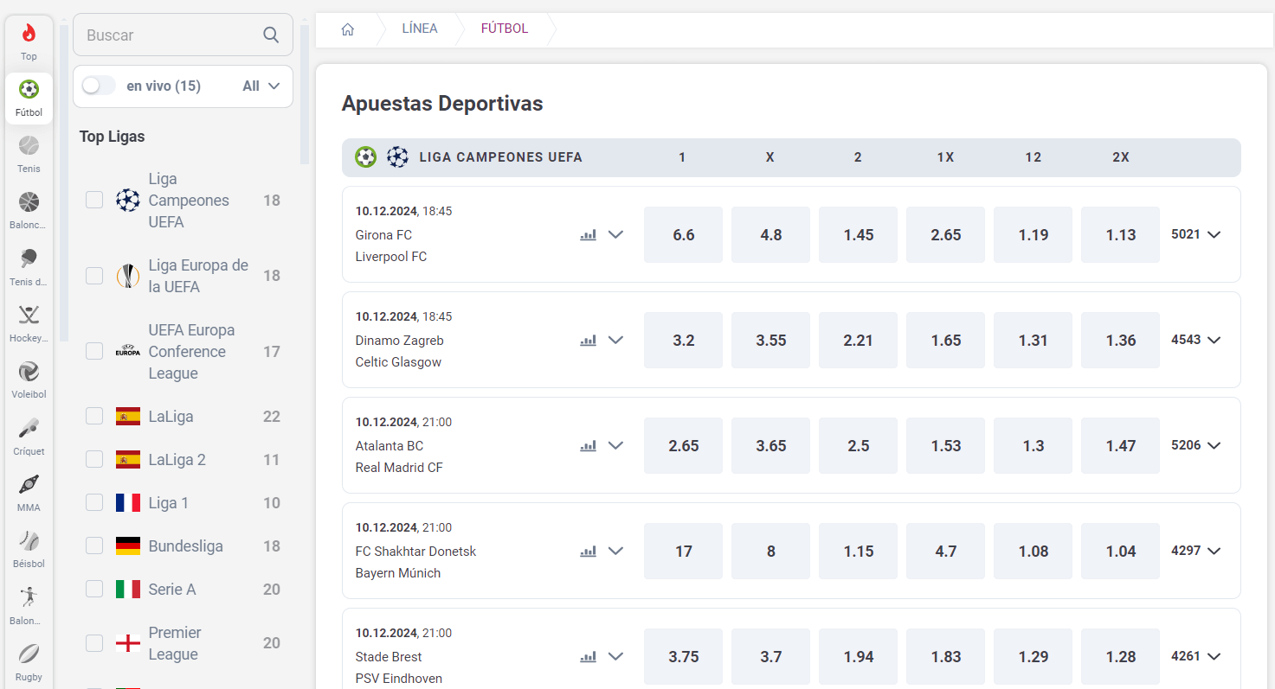Focus the Buscar search field
The height and width of the screenshot is (689, 1275).
pos(169,35)
